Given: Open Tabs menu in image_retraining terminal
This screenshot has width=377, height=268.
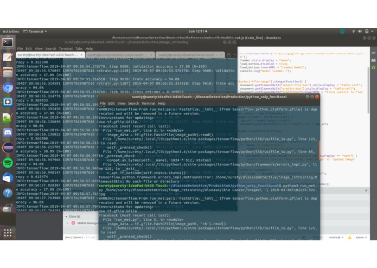Looking at the screenshot, I should coord(79,48).
